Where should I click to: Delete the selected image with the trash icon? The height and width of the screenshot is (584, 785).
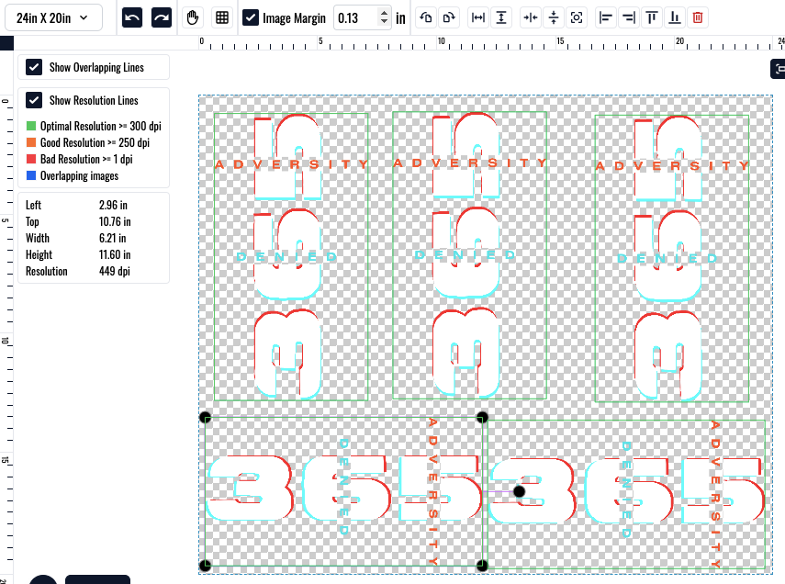click(x=698, y=17)
